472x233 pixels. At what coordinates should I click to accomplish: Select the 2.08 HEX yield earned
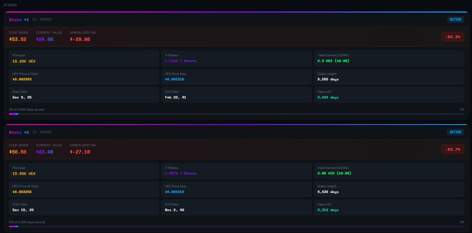[334, 173]
